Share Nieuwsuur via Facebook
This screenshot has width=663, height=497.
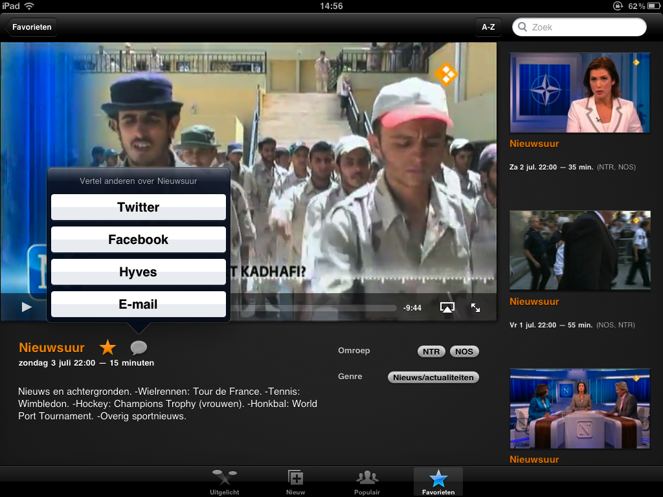(139, 239)
